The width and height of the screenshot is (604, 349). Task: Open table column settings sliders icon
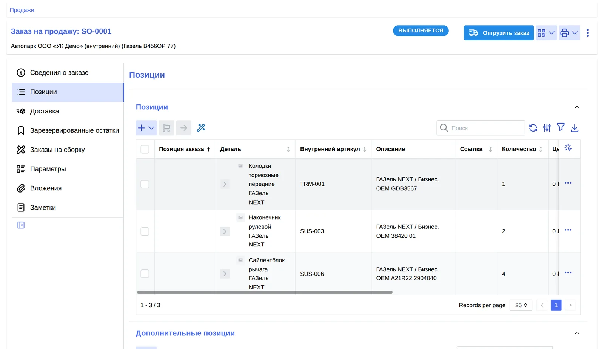[x=547, y=128]
